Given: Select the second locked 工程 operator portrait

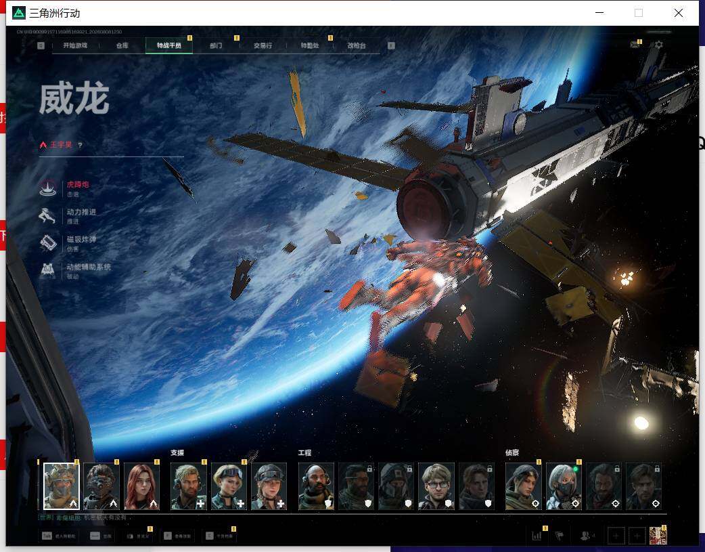Looking at the screenshot, I should [357, 486].
